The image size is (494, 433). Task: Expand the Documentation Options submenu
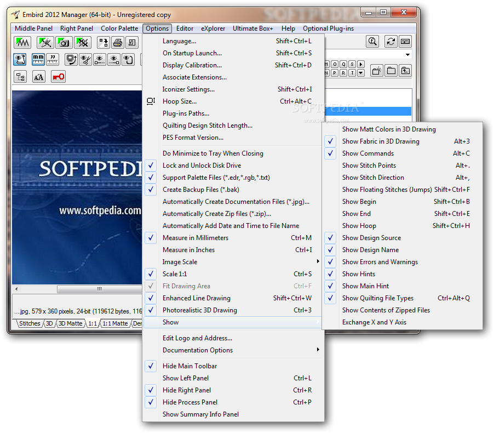pos(233,350)
